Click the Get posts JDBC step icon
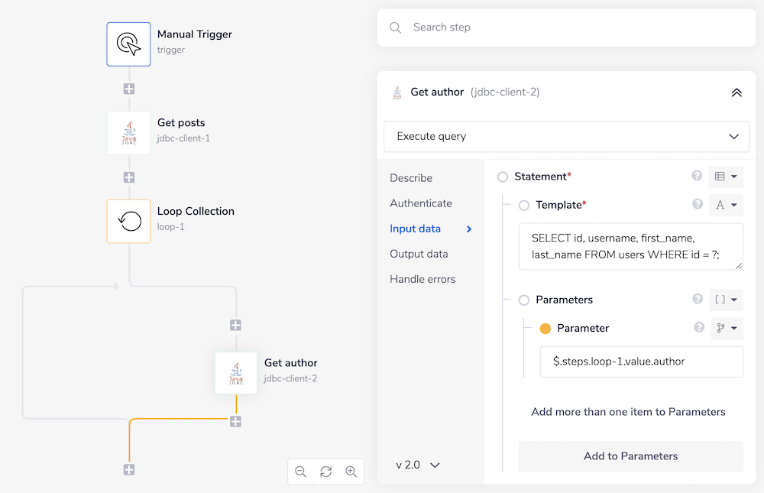This screenshot has height=493, width=764. (128, 133)
